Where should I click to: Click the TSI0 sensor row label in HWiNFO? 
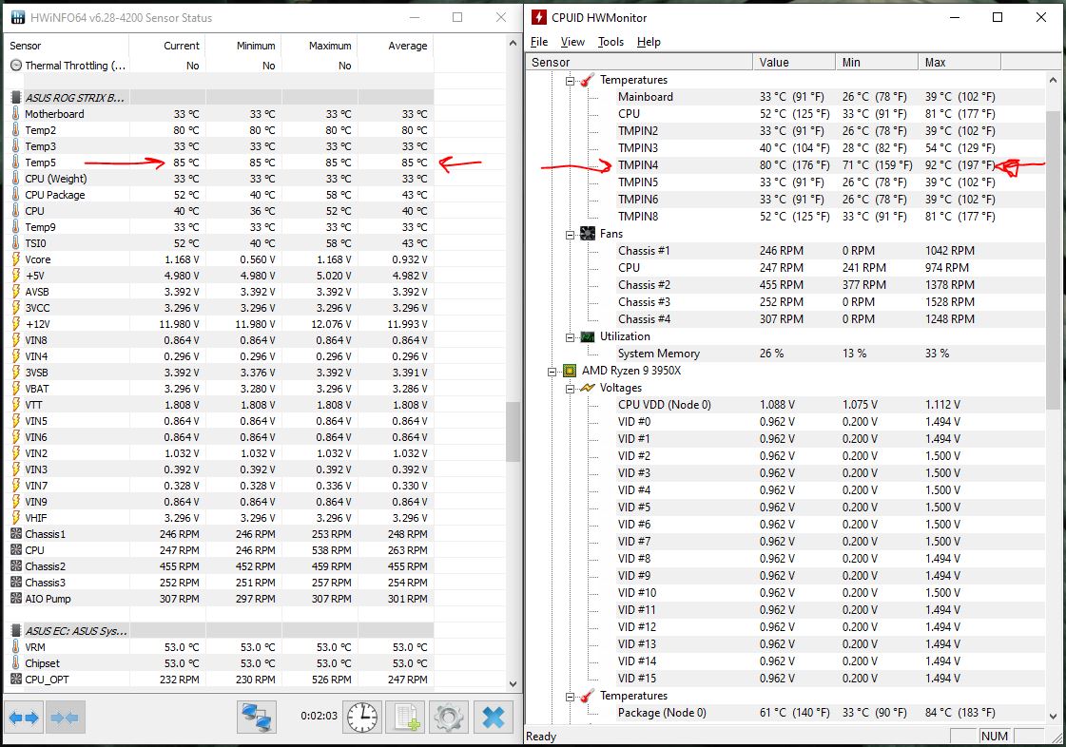click(x=35, y=243)
